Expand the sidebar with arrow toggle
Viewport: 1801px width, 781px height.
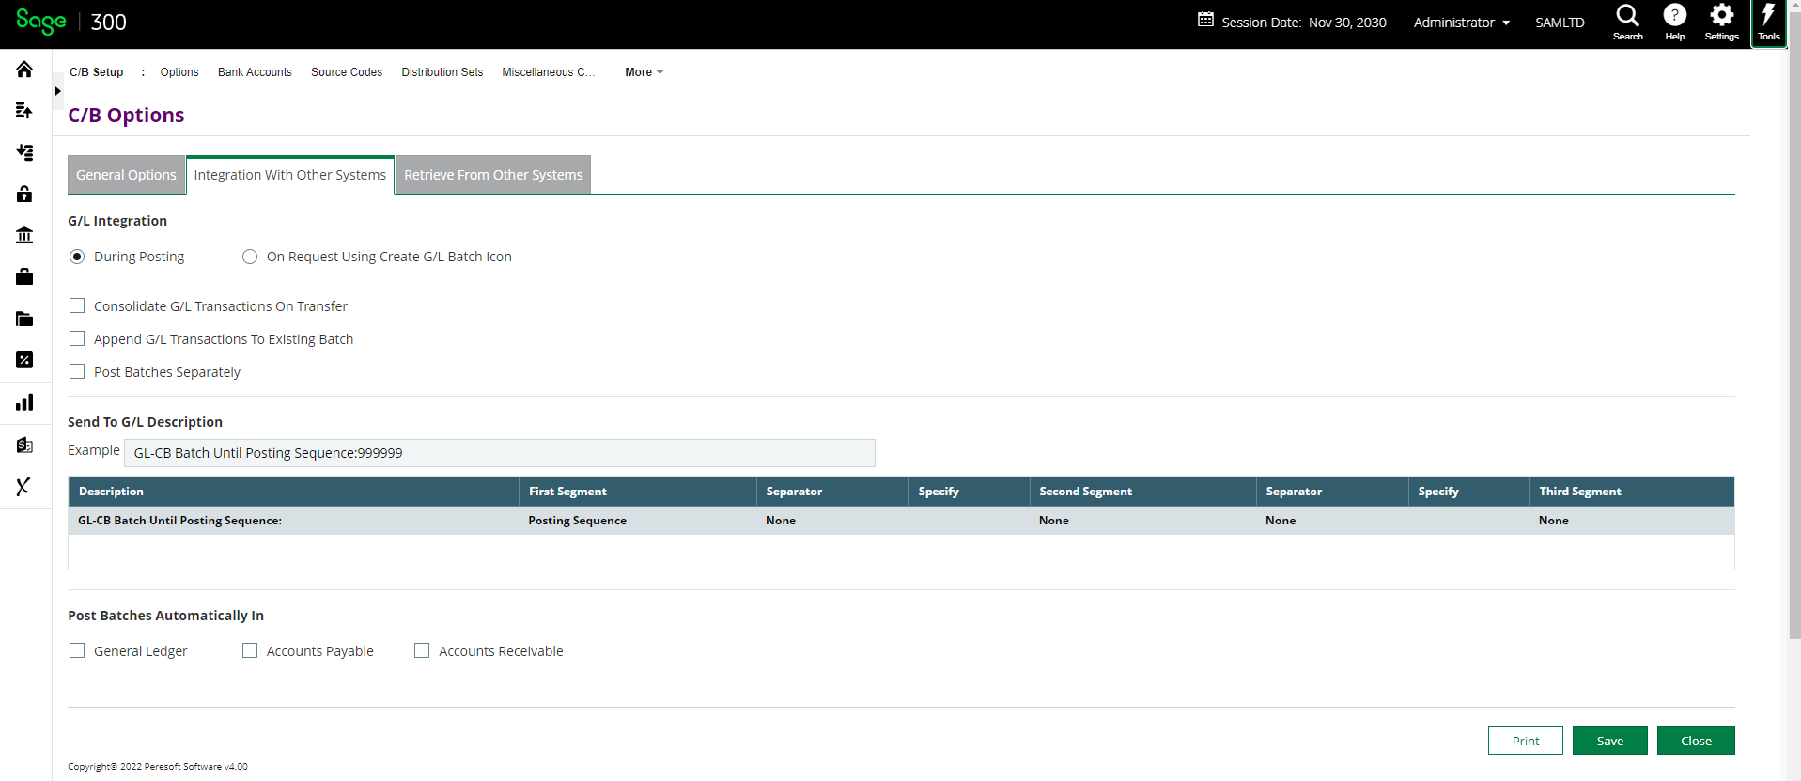point(58,91)
